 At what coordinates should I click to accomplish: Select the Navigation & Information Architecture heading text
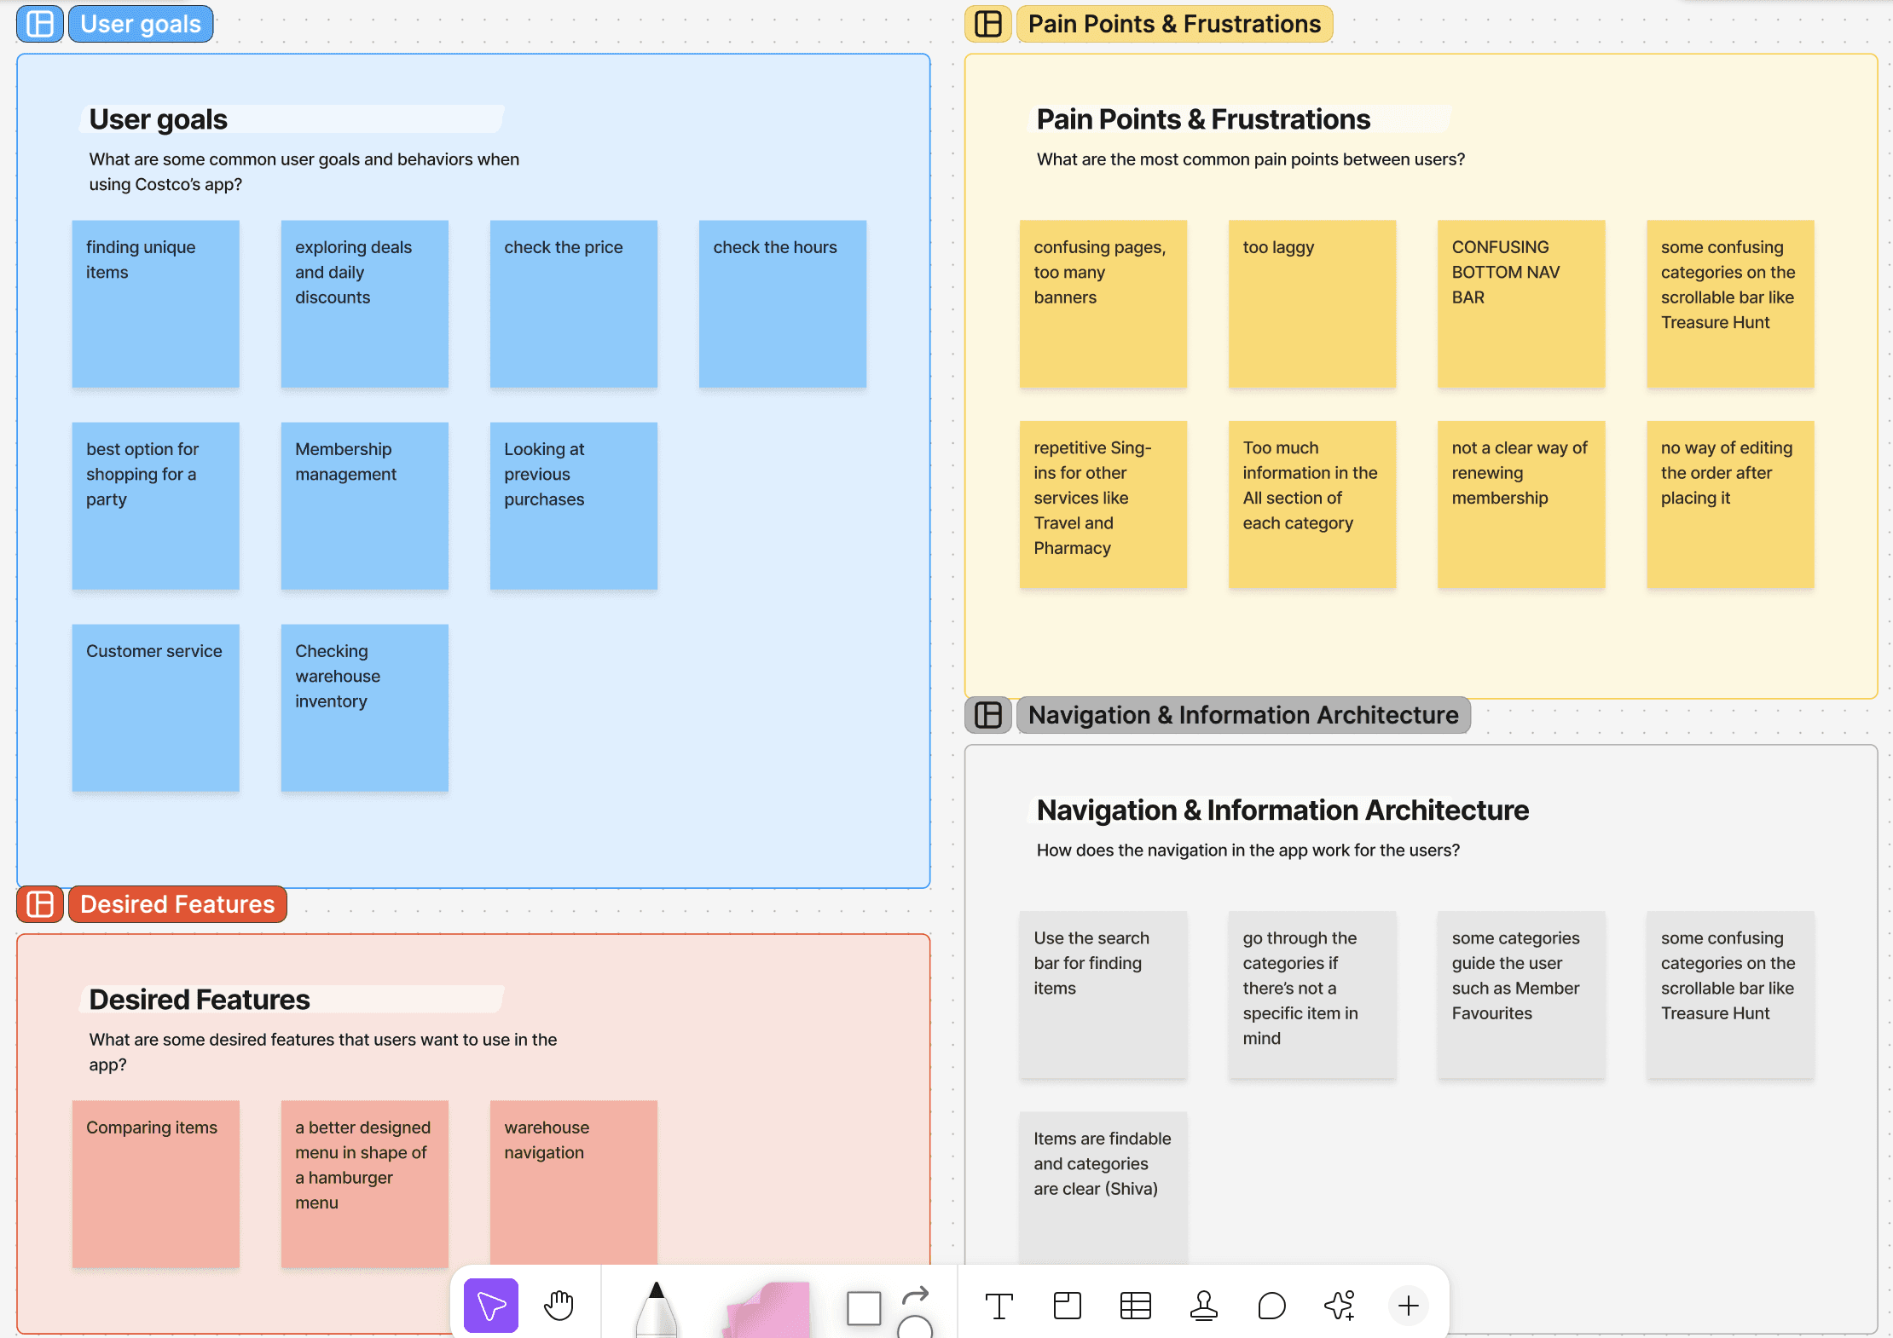pyautogui.click(x=1282, y=810)
